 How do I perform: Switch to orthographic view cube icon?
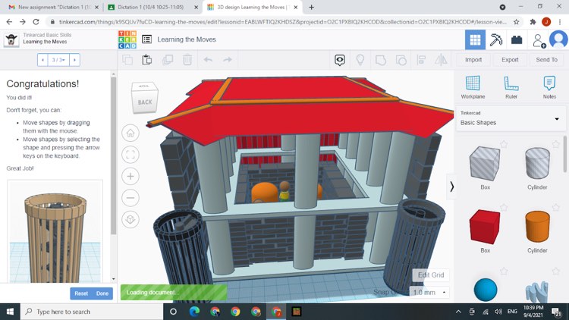coord(130,219)
